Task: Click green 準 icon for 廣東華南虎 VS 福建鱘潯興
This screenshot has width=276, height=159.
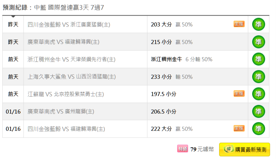Action: pos(258,42)
